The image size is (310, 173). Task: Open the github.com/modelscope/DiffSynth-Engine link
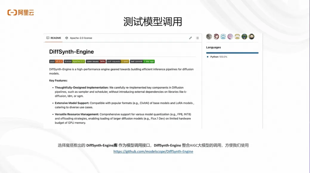(x=153, y=151)
